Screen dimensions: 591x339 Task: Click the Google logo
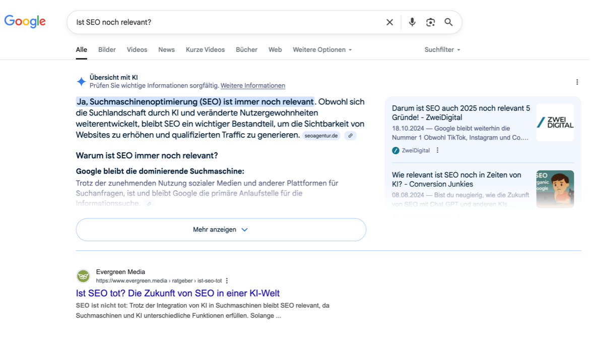point(25,21)
